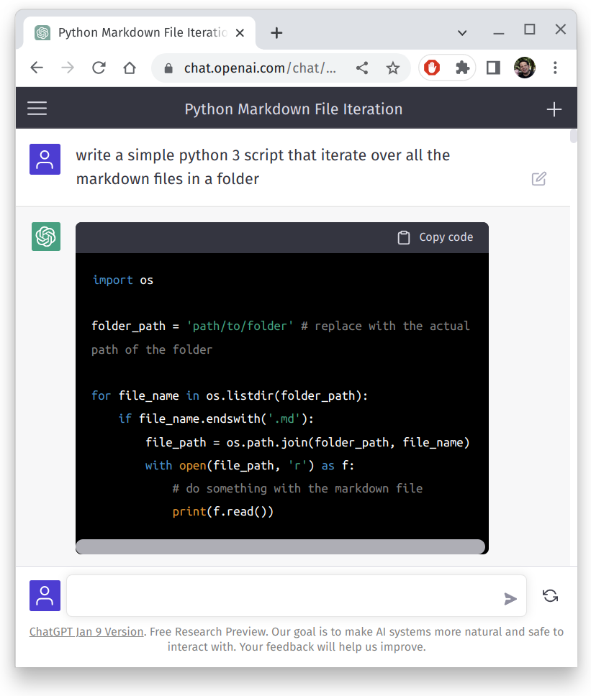Open a new browser tab

(276, 33)
